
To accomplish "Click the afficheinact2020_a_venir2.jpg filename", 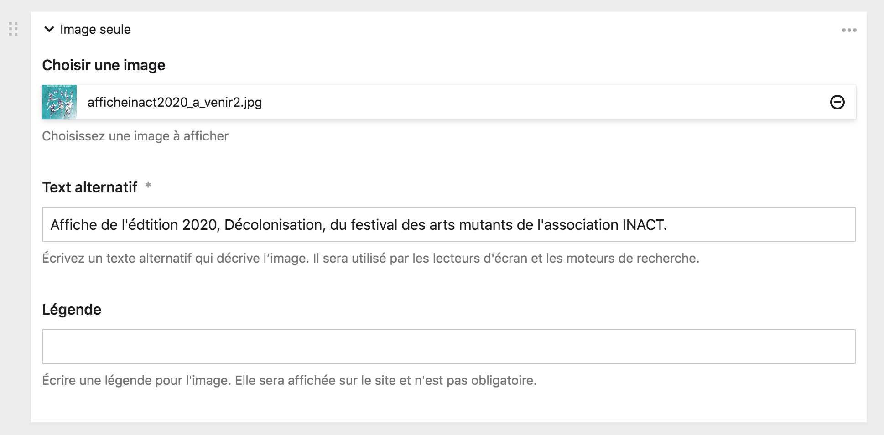I will point(175,102).
